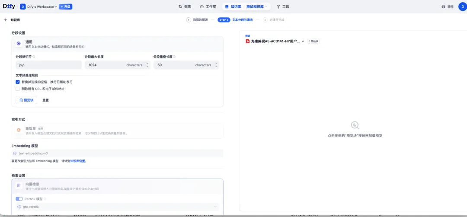Screen dimensions: 467x217
Task: Click the workspace D avatar icon
Action: (x=22, y=6)
